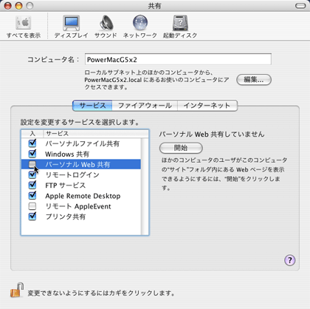Screen dimensions: 310x309
Task: Select the パーソナルファイル共有 row text
Action: 83,143
